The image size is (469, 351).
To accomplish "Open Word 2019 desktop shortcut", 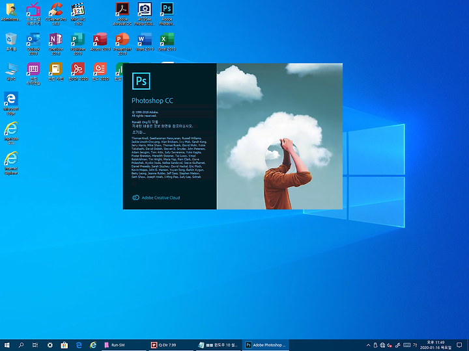I will point(145,42).
